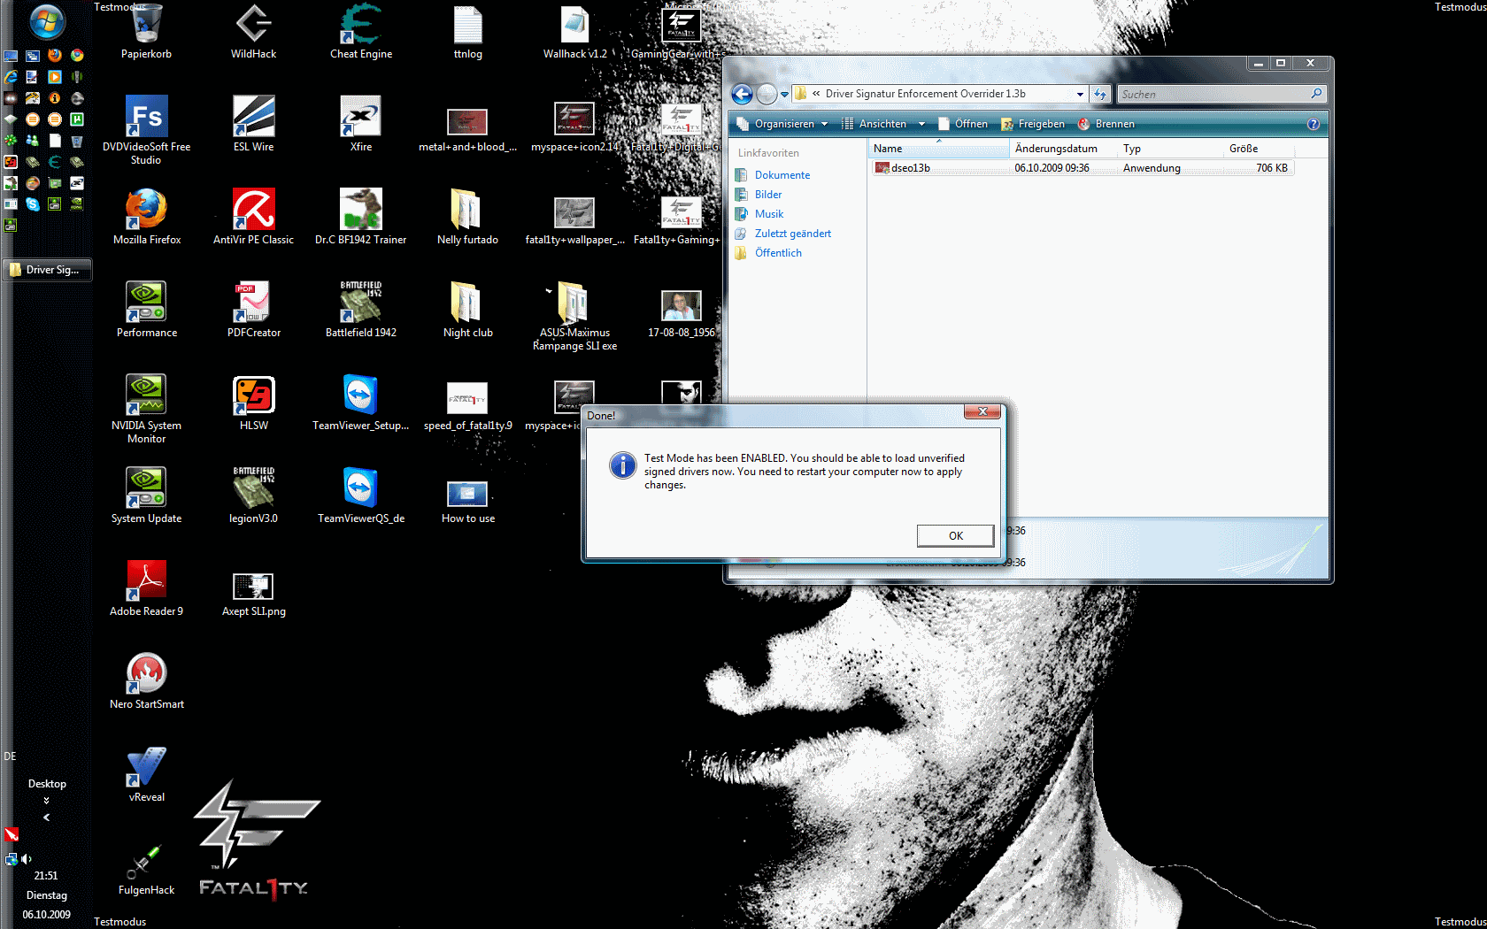Launch Google Chrome from quick launch

pos(77,55)
